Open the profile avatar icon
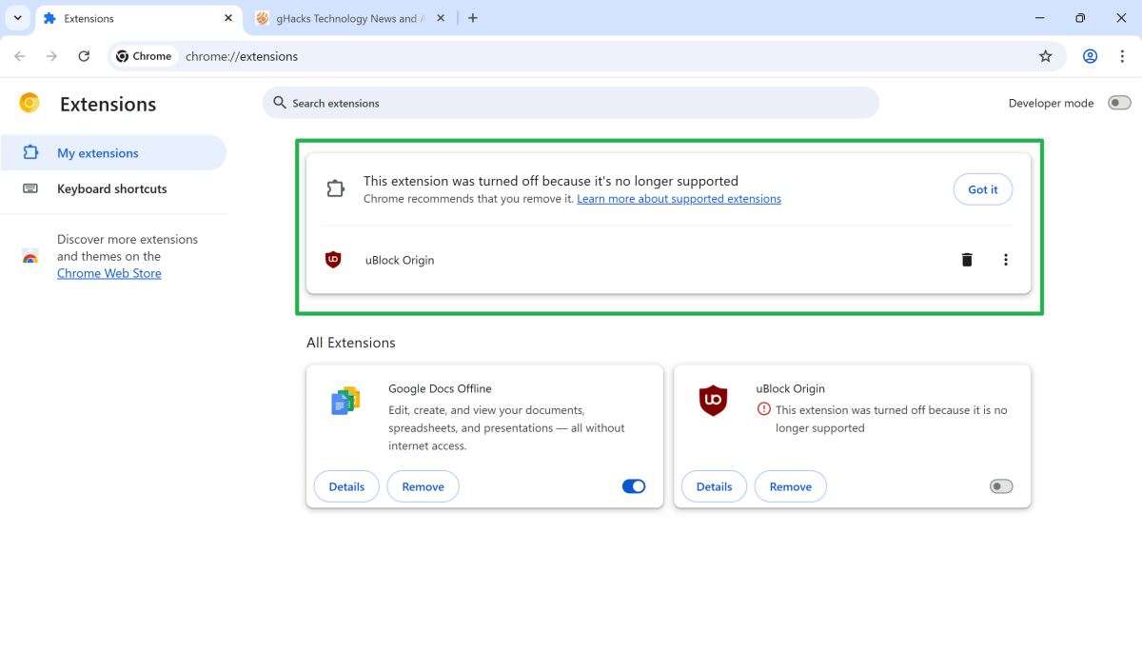1142x671 pixels. [x=1091, y=56]
